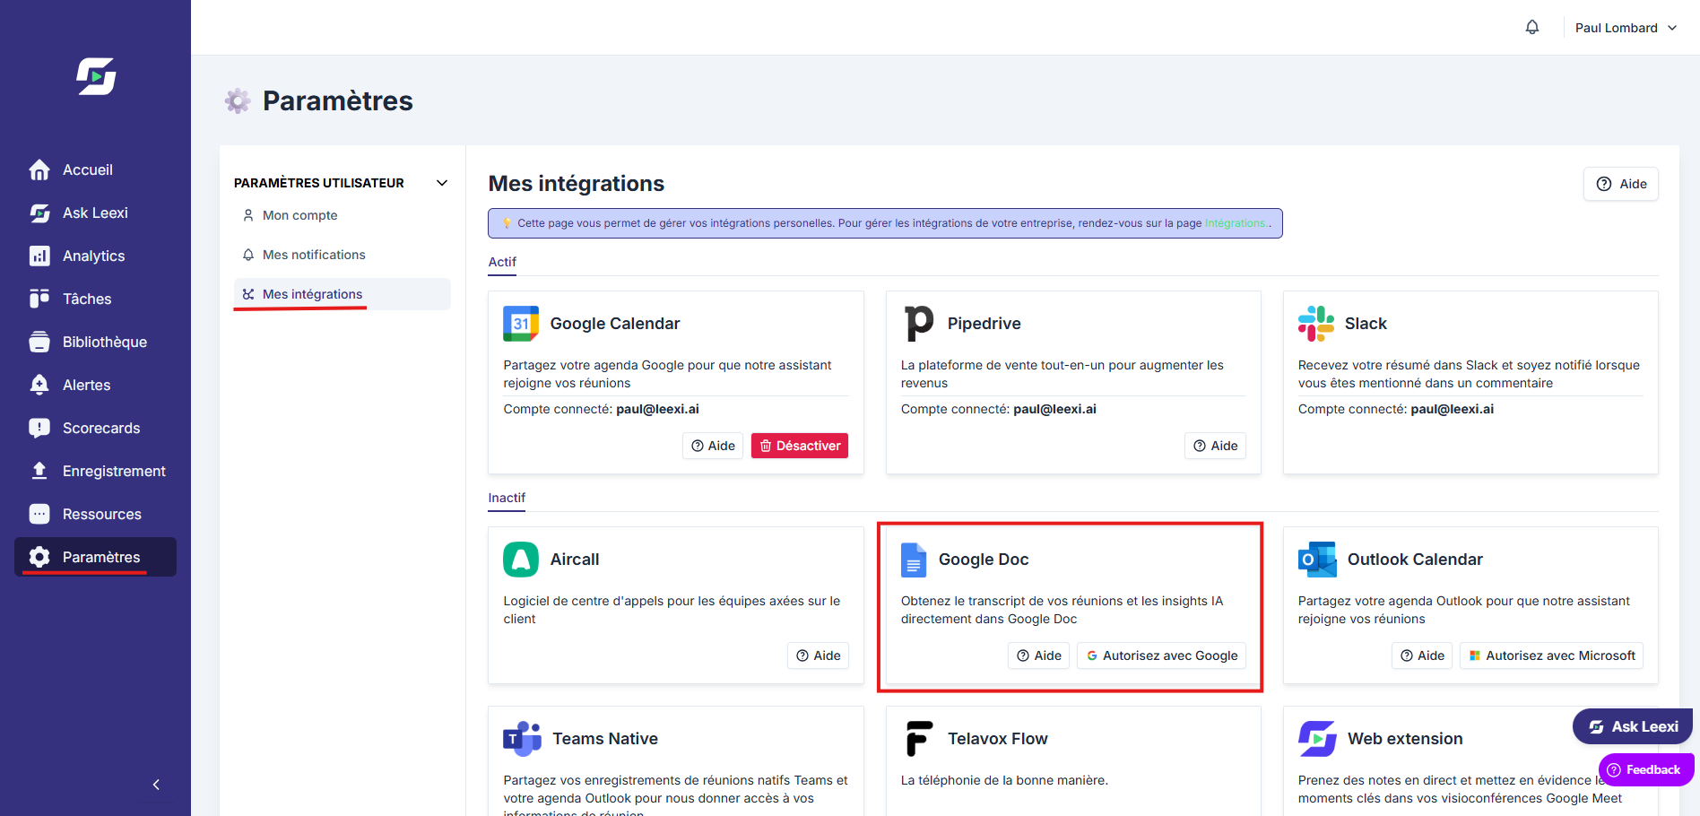This screenshot has width=1700, height=816.
Task: Open the Feedback button
Action: pos(1646,769)
